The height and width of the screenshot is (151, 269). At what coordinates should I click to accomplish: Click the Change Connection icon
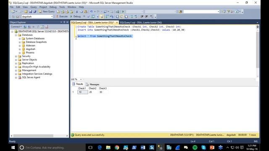coord(18,17)
